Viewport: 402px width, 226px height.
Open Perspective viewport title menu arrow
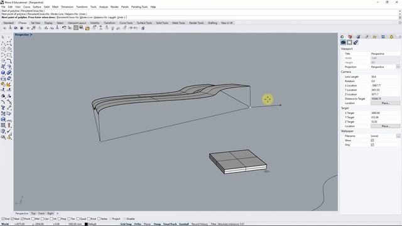[x=31, y=35]
